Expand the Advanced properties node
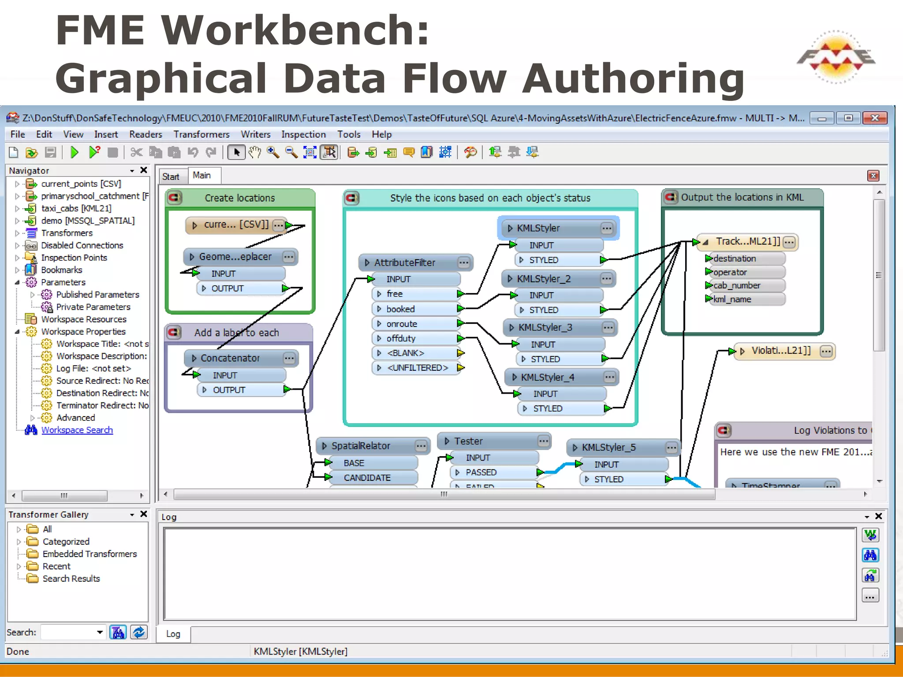 33,417
